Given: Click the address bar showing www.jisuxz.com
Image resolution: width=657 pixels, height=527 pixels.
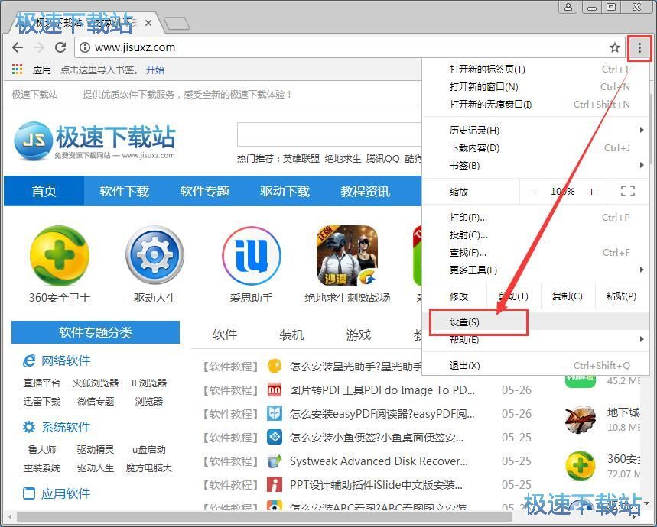Looking at the screenshot, I should pos(348,47).
